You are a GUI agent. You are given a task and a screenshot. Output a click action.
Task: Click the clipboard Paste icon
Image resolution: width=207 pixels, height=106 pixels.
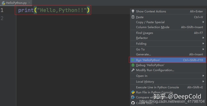pos(133,17)
